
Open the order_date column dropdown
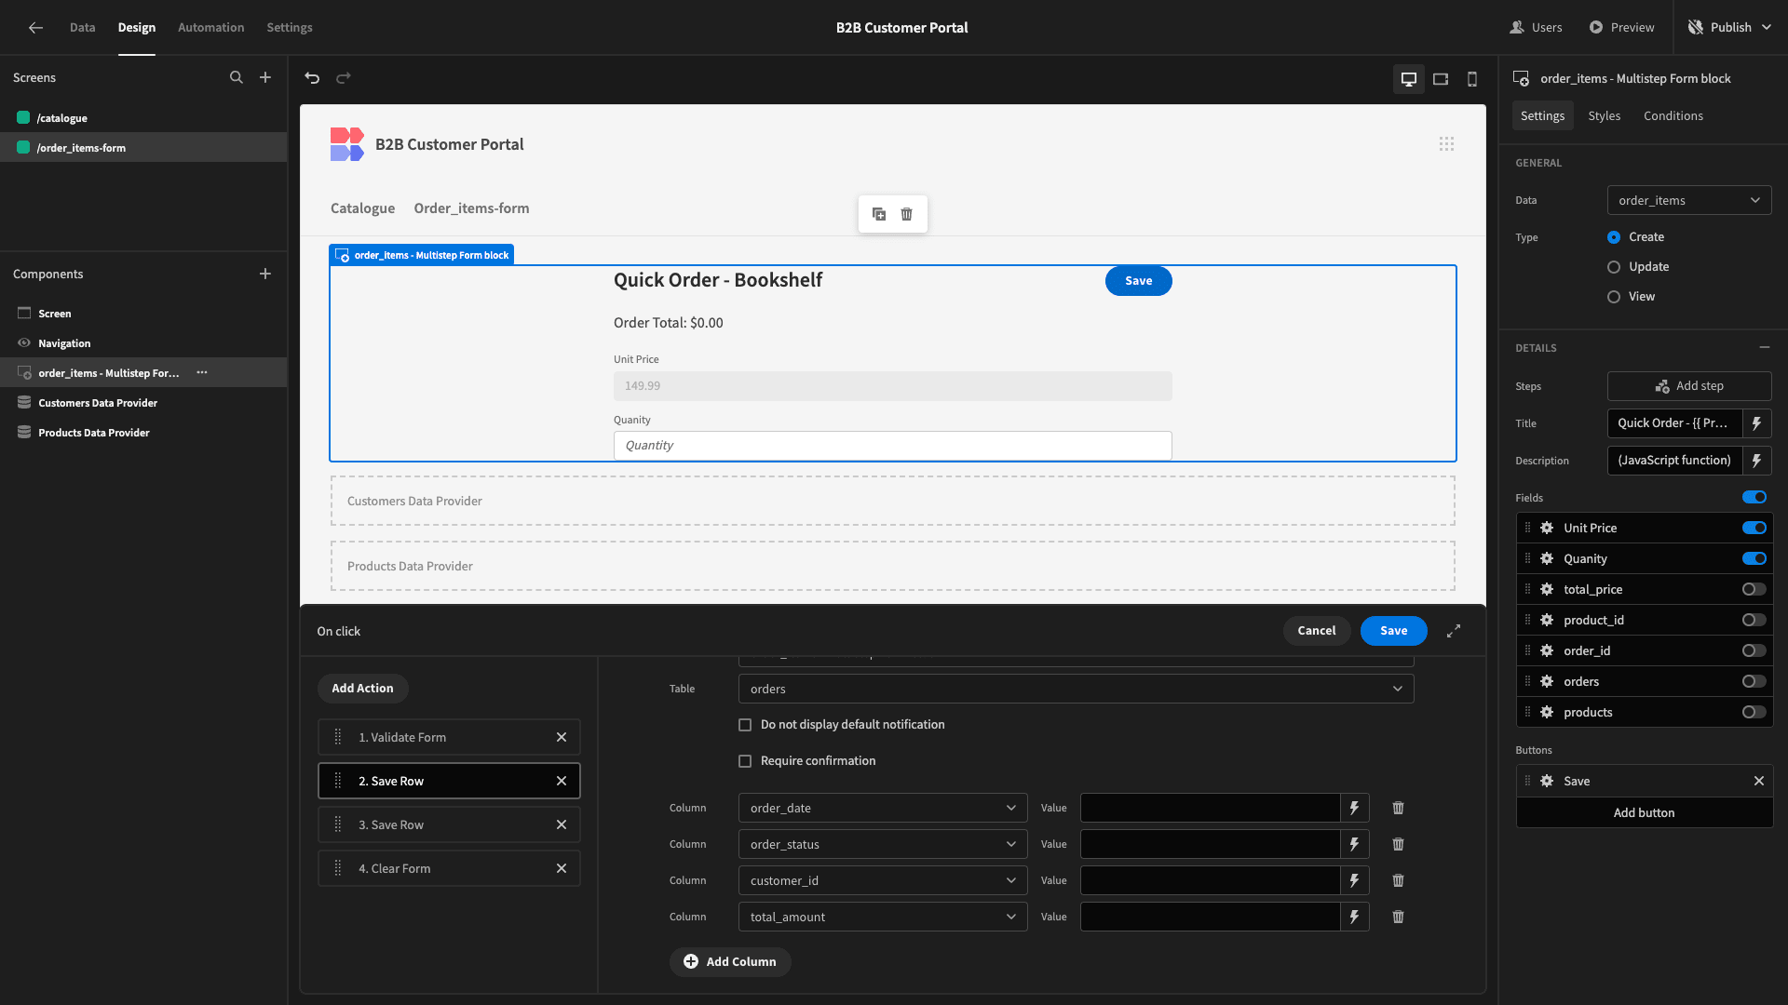[x=883, y=808]
